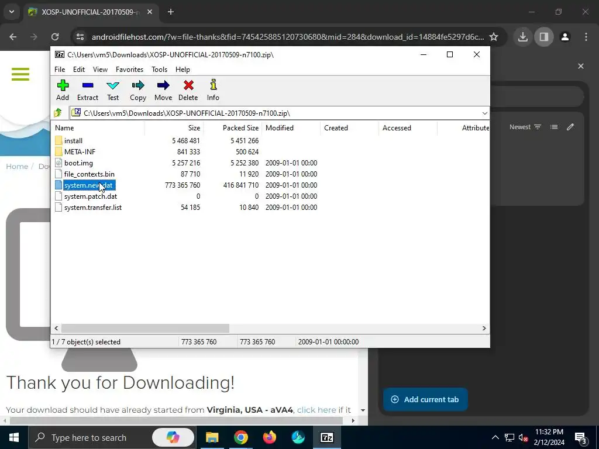
Task: Close the Chrome side panel
Action: point(581,66)
